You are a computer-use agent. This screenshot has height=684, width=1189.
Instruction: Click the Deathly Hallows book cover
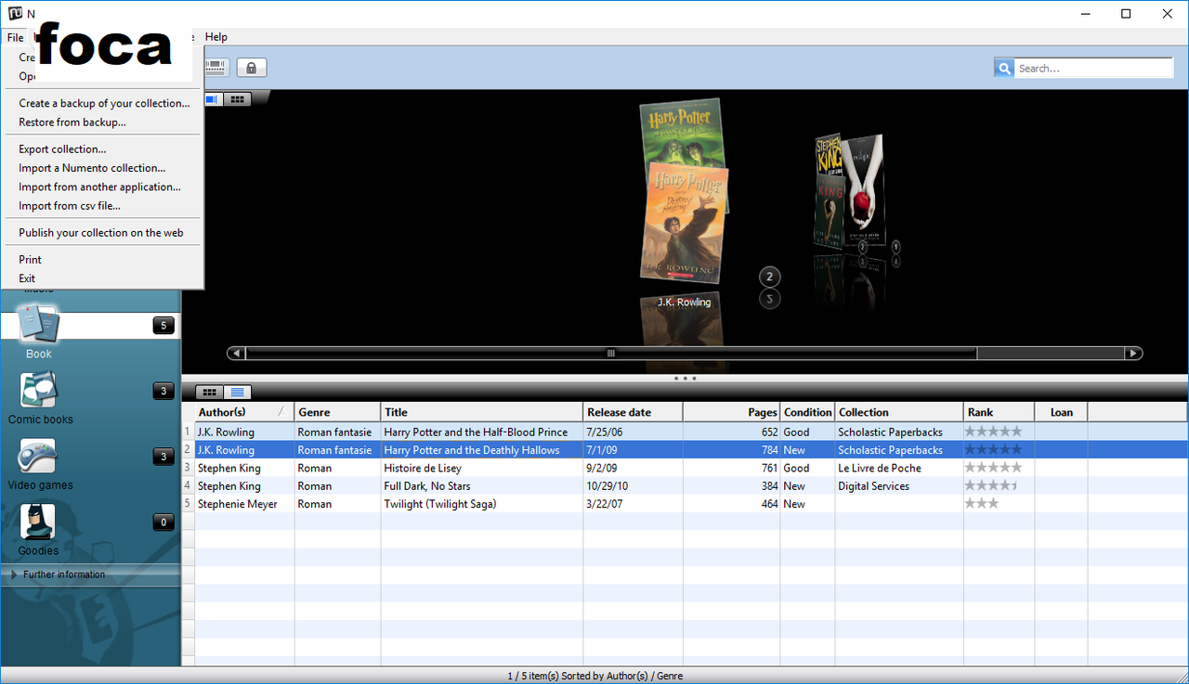(685, 223)
